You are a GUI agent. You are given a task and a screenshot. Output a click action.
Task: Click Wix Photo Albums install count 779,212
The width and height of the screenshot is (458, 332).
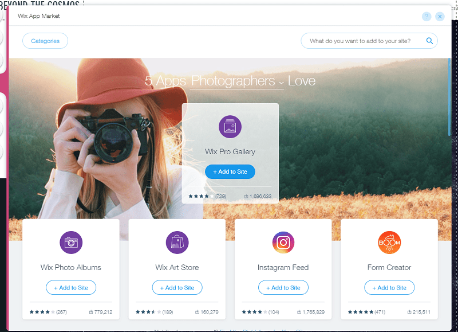[101, 312]
